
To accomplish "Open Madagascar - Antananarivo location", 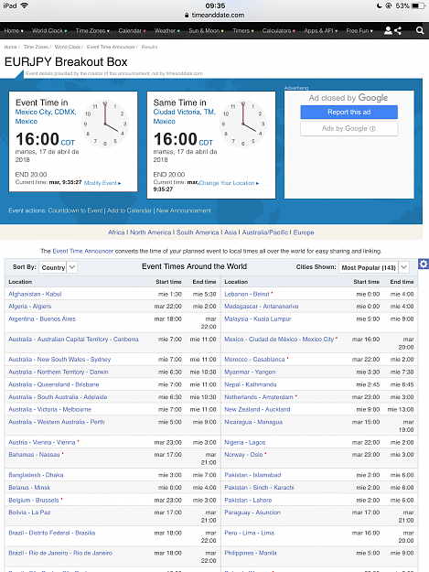I will pos(262,307).
